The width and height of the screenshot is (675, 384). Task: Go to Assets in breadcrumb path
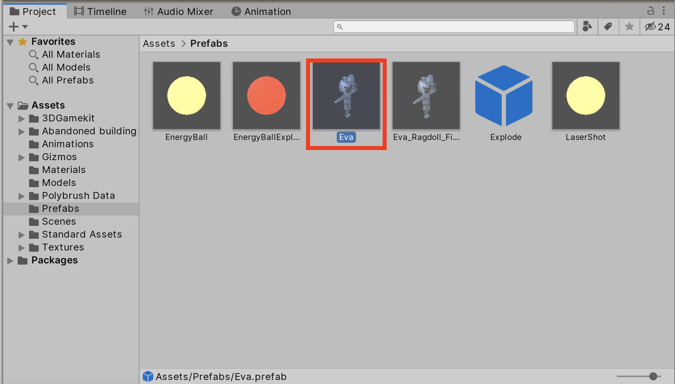[159, 44]
